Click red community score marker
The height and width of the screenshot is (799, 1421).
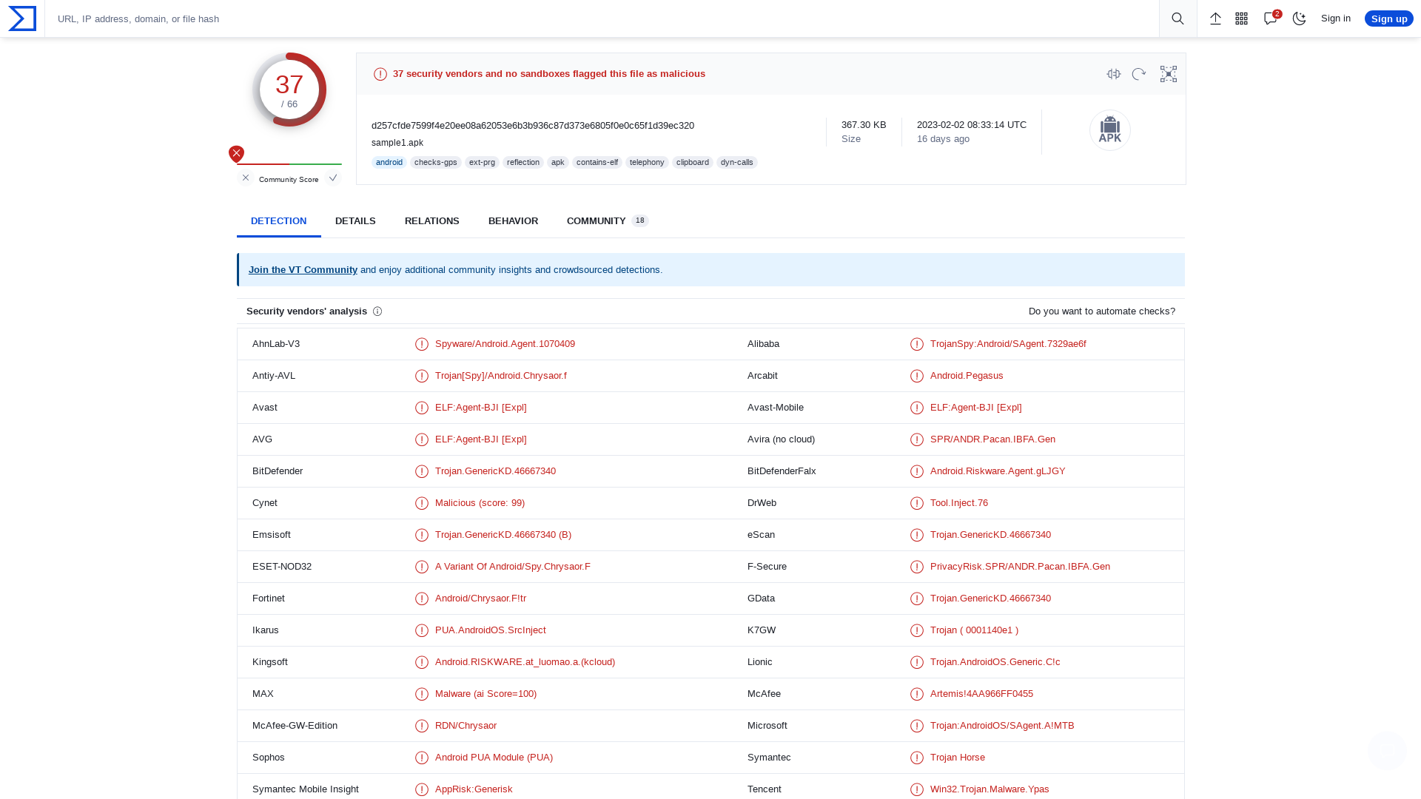tap(237, 154)
